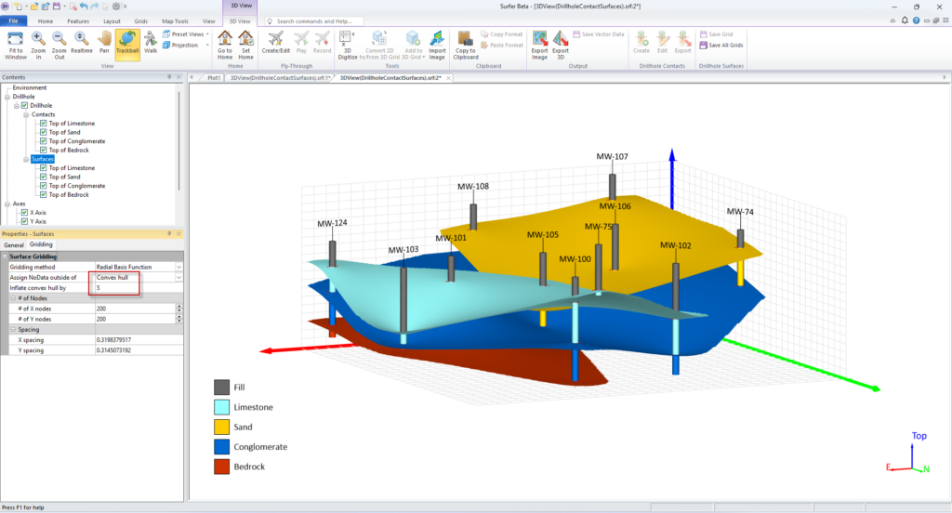This screenshot has height=513, width=952.
Task: Uncheck Top of Sand under Surfaces
Action: click(x=43, y=177)
